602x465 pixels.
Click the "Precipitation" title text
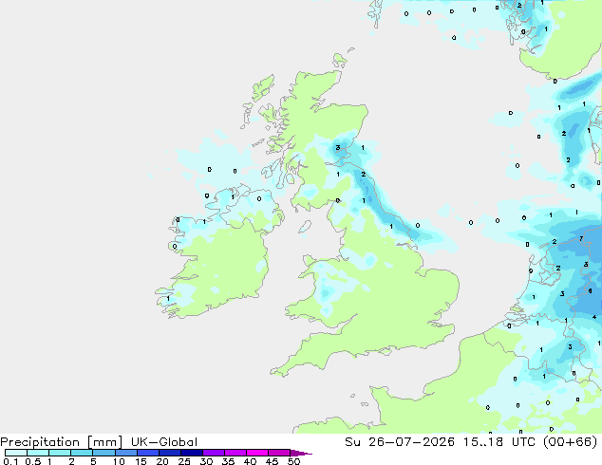pyautogui.click(x=40, y=442)
